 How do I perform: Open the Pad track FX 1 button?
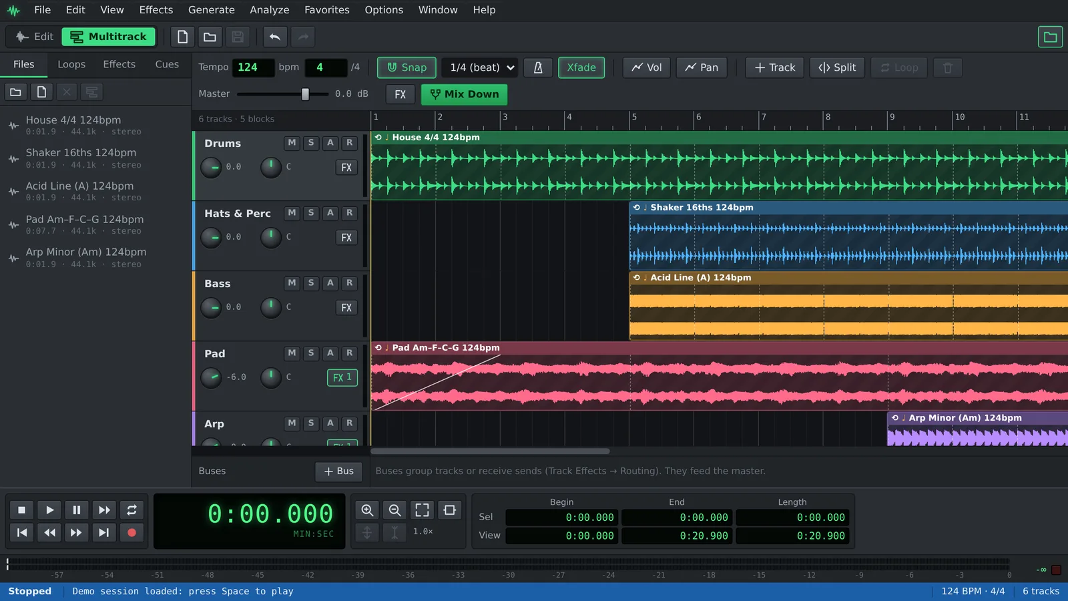coord(342,377)
